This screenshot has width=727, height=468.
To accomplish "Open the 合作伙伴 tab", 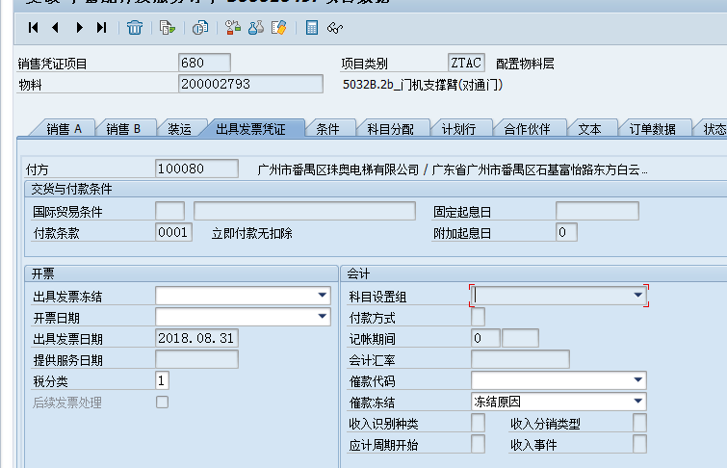I will [527, 129].
